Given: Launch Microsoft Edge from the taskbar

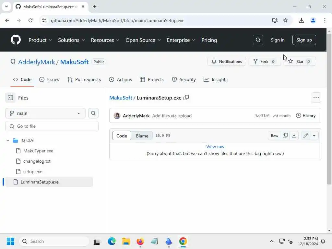Looking at the screenshot, I should (112, 241).
